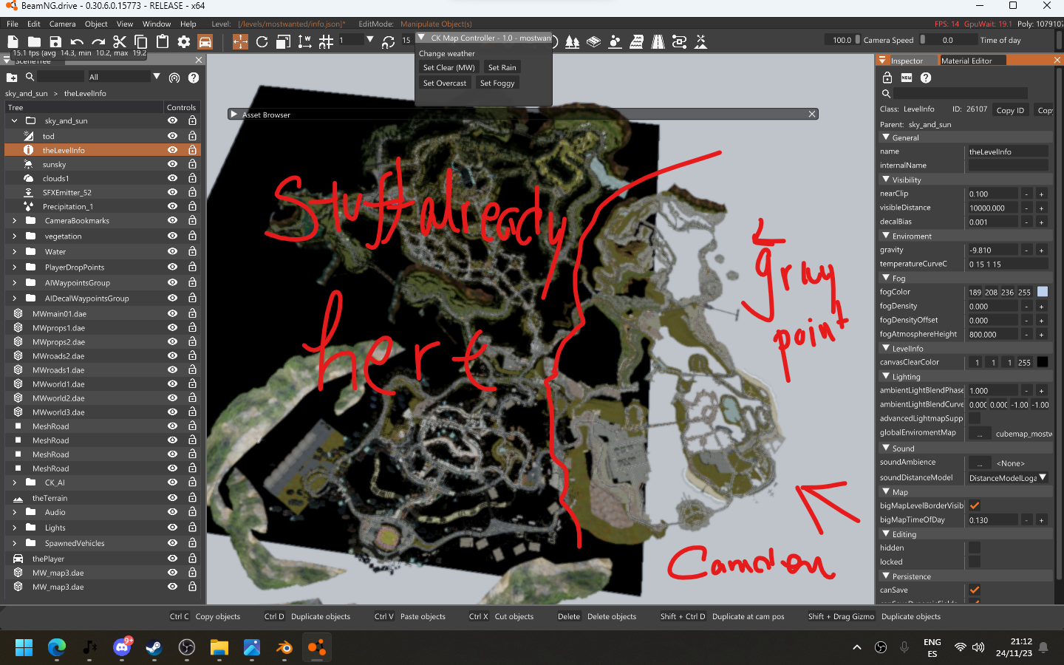Open the soundDistanceModel dropdown
This screenshot has width=1064, height=665.
click(1008, 477)
